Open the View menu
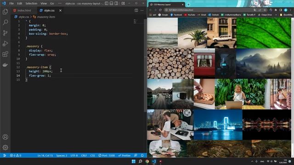The width and height of the screenshot is (294, 165). (x=44, y=3)
